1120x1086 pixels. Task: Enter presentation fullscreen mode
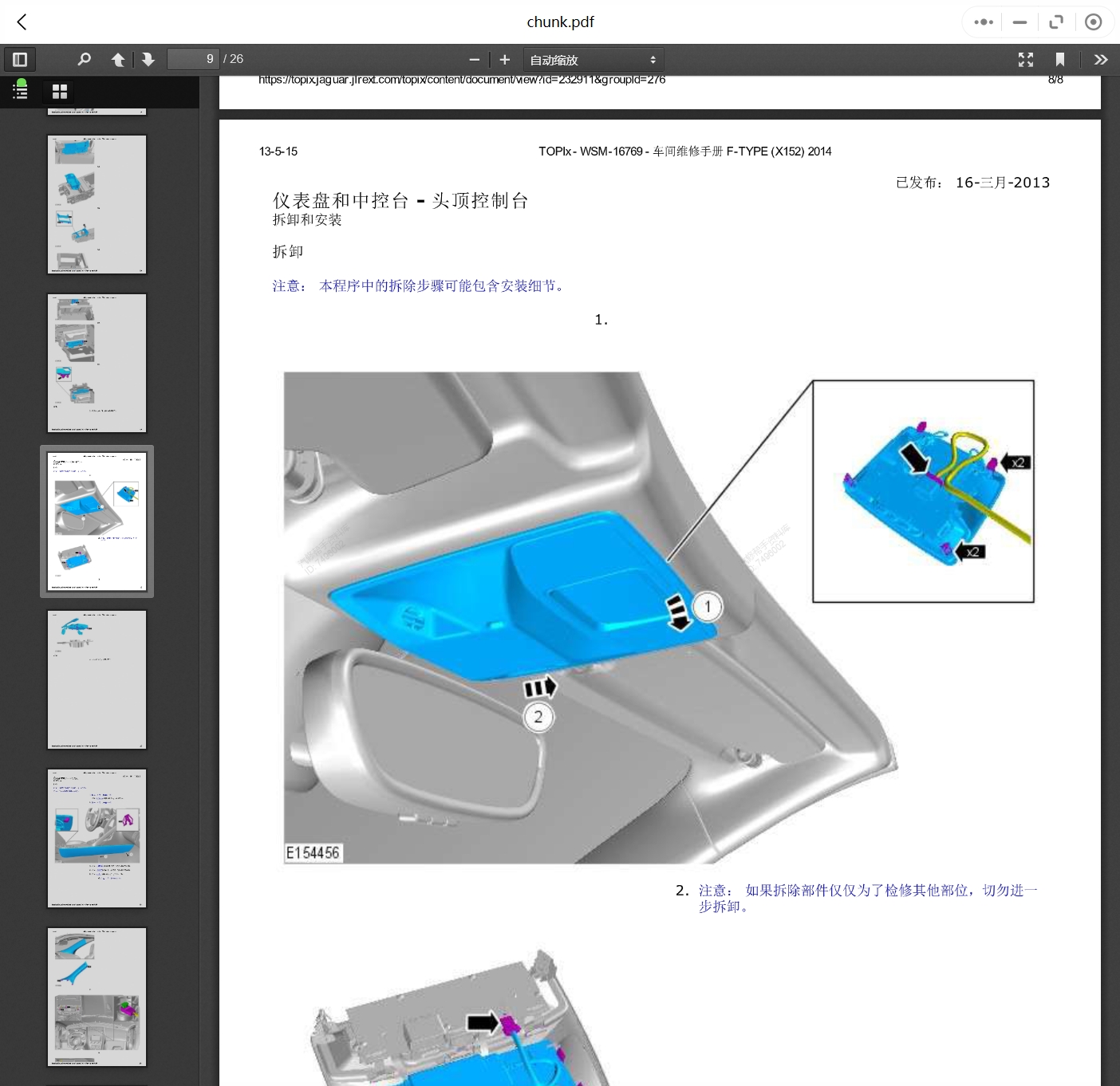click(x=1026, y=60)
